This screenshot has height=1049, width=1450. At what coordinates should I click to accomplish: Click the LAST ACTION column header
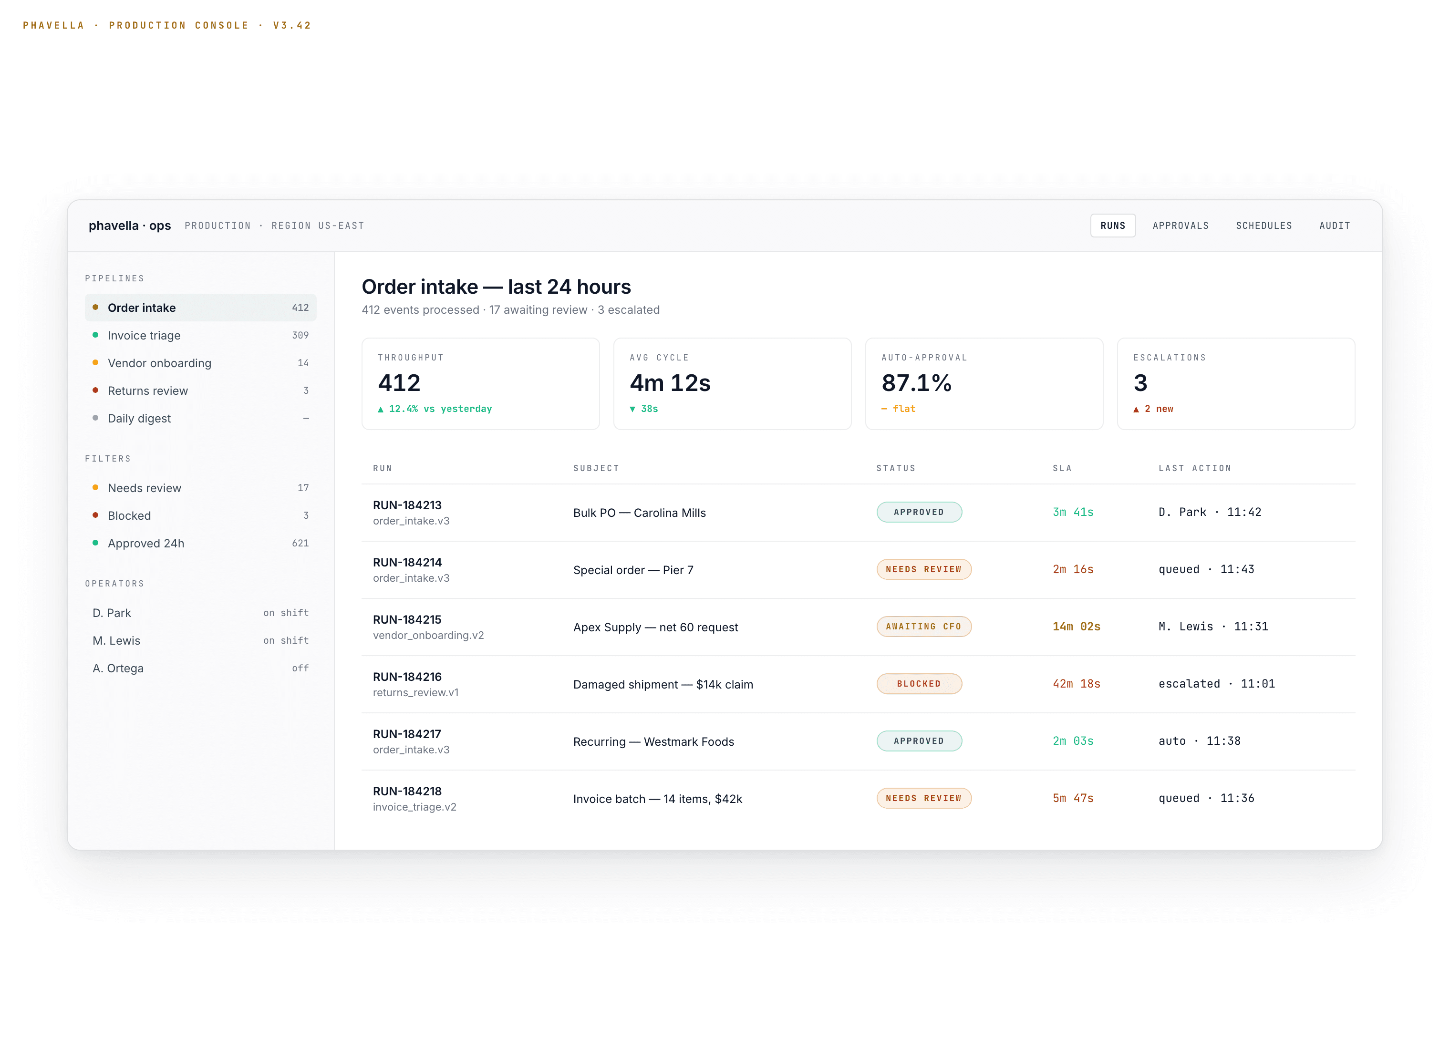coord(1194,468)
